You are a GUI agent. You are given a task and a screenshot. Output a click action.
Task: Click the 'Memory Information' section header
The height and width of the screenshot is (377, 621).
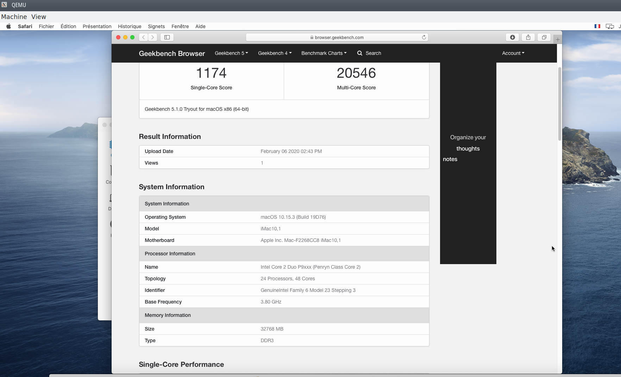(284, 315)
